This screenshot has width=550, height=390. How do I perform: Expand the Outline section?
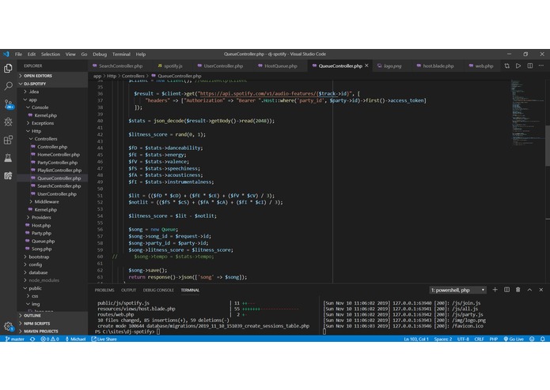point(52,316)
